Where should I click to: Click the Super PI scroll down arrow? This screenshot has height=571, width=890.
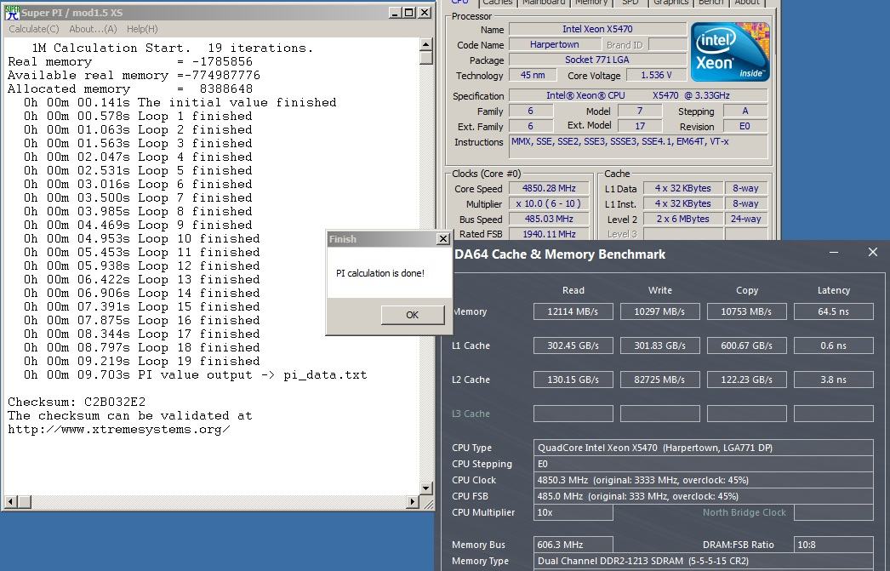click(x=426, y=488)
